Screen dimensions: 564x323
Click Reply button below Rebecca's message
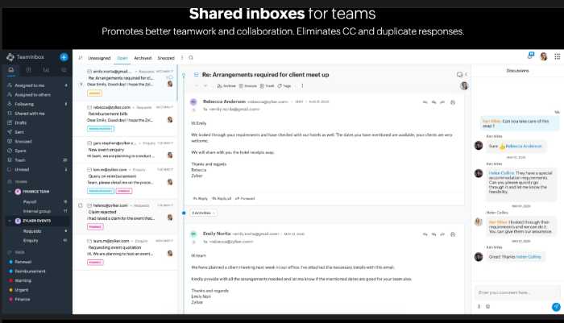coord(201,198)
